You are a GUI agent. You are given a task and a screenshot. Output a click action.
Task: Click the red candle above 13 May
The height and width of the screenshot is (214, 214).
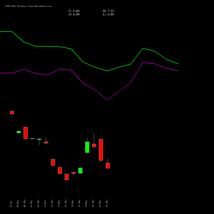[x=60, y=170]
